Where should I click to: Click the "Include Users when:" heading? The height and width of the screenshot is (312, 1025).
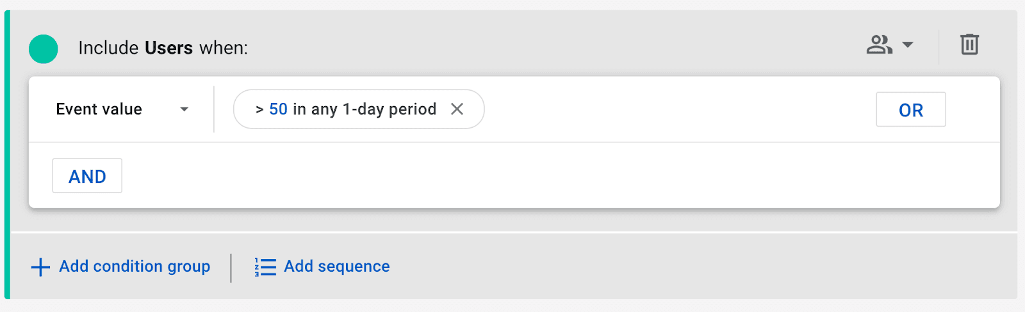click(x=163, y=48)
